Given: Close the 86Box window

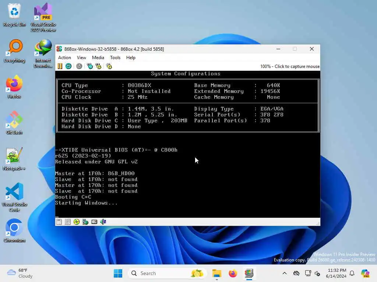Looking at the screenshot, I should click(x=312, y=49).
